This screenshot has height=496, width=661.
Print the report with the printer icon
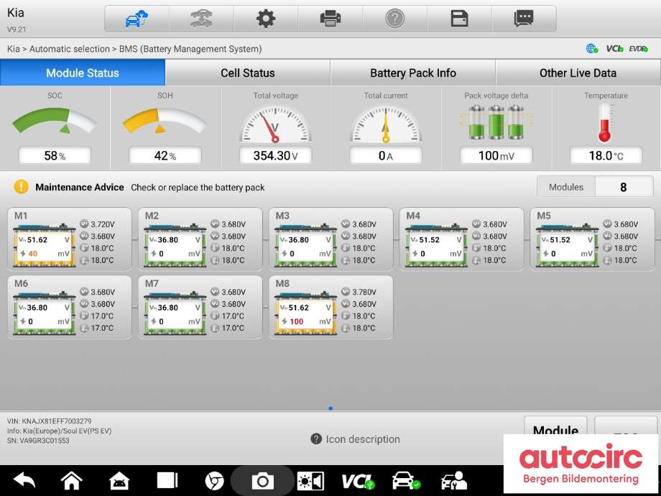330,19
